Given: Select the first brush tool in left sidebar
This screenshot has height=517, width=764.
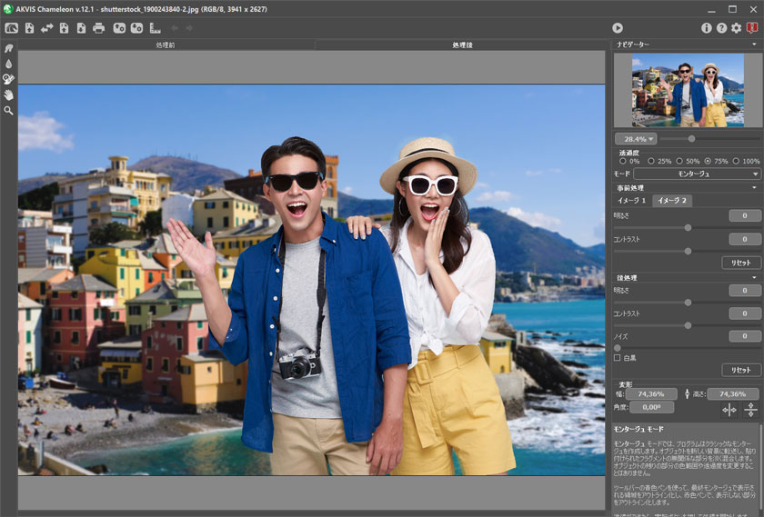Looking at the screenshot, I should [x=9, y=48].
